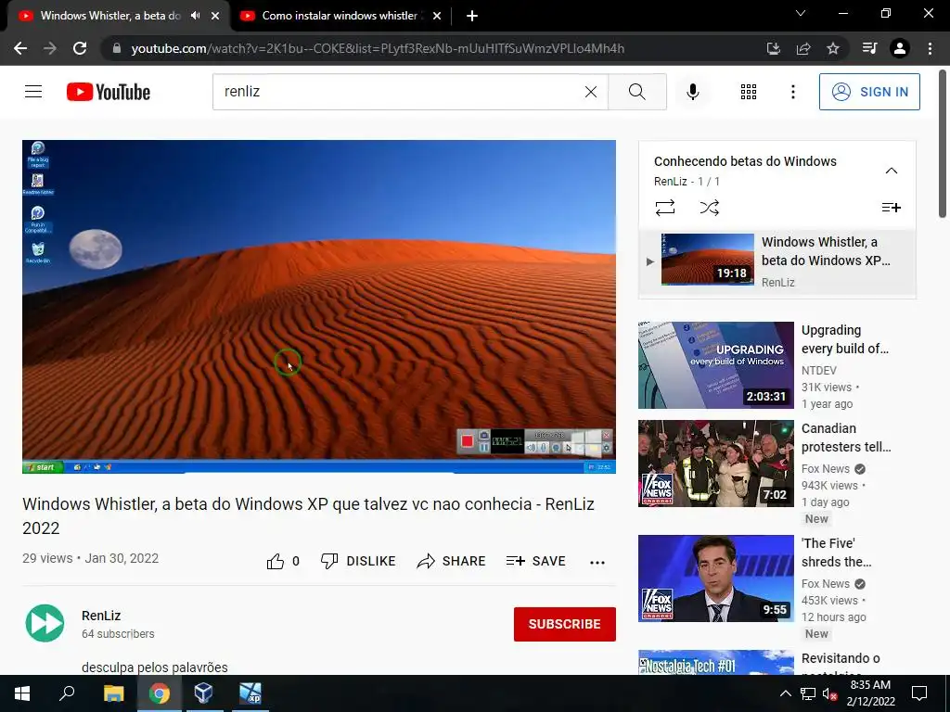Save the playlist with the add icon
The image size is (950, 712).
(892, 208)
